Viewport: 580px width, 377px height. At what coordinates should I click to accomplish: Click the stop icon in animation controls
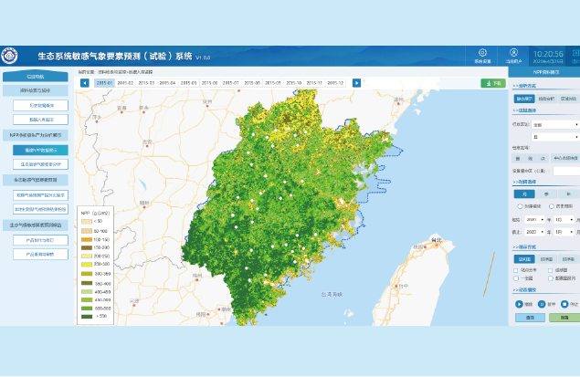click(564, 304)
